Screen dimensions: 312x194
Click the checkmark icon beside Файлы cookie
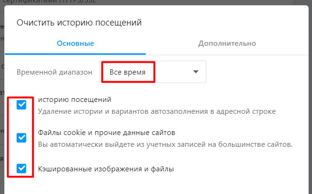21,137
